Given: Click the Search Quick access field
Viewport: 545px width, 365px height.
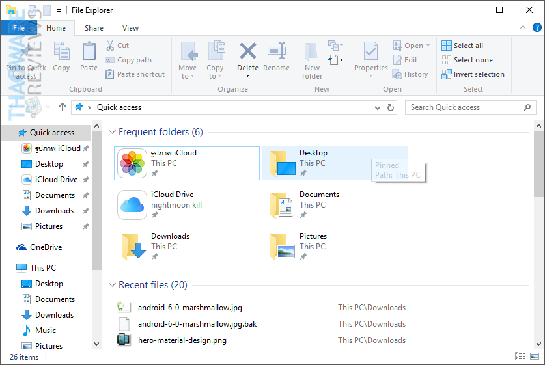Looking at the screenshot, I should coord(470,107).
